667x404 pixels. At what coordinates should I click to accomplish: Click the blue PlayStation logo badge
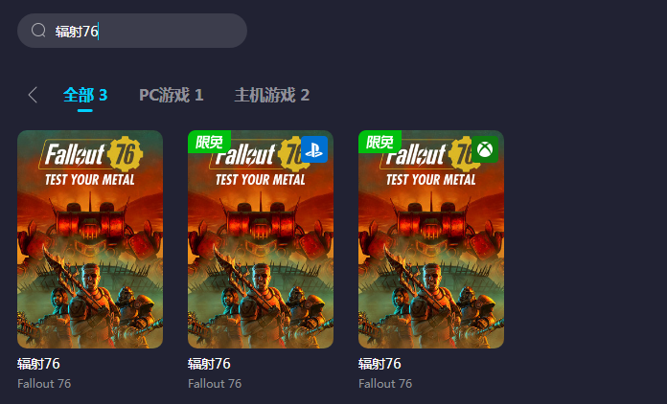click(314, 149)
